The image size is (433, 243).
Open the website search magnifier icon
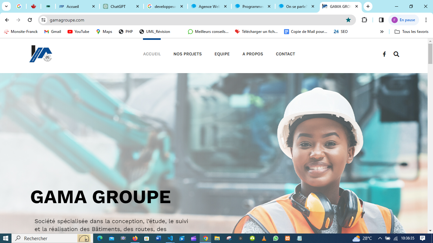point(396,54)
